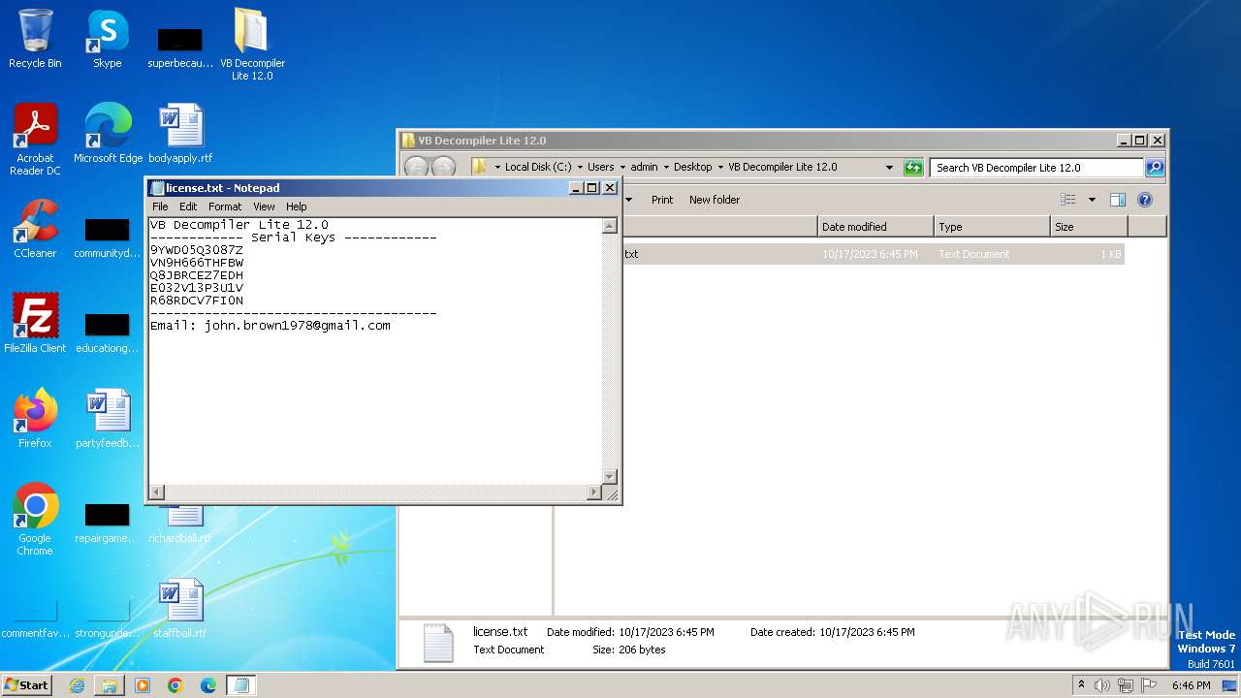Focus the Search VB Decompiler Lite 12.0 field
1241x698 pixels.
point(1036,168)
